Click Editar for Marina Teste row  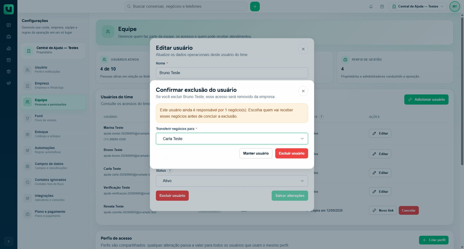[x=380, y=133]
